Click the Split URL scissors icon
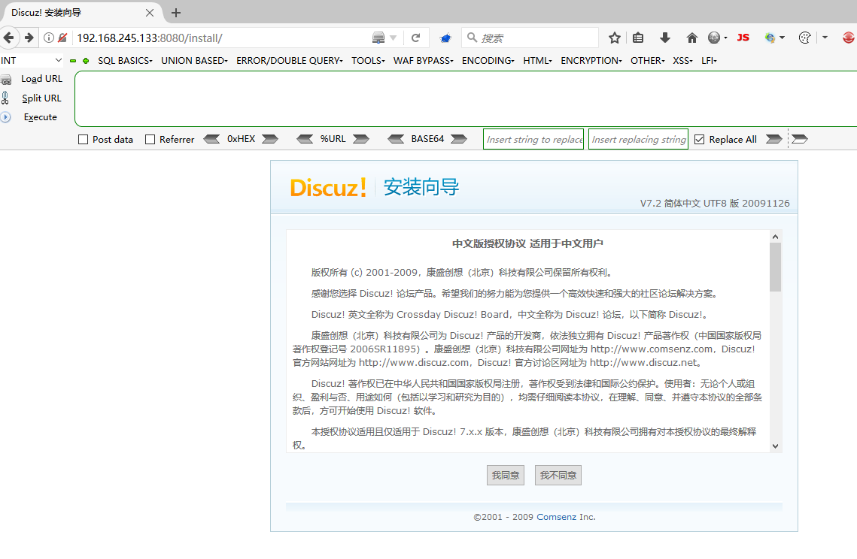Screen dimensions: 857x559 point(5,98)
